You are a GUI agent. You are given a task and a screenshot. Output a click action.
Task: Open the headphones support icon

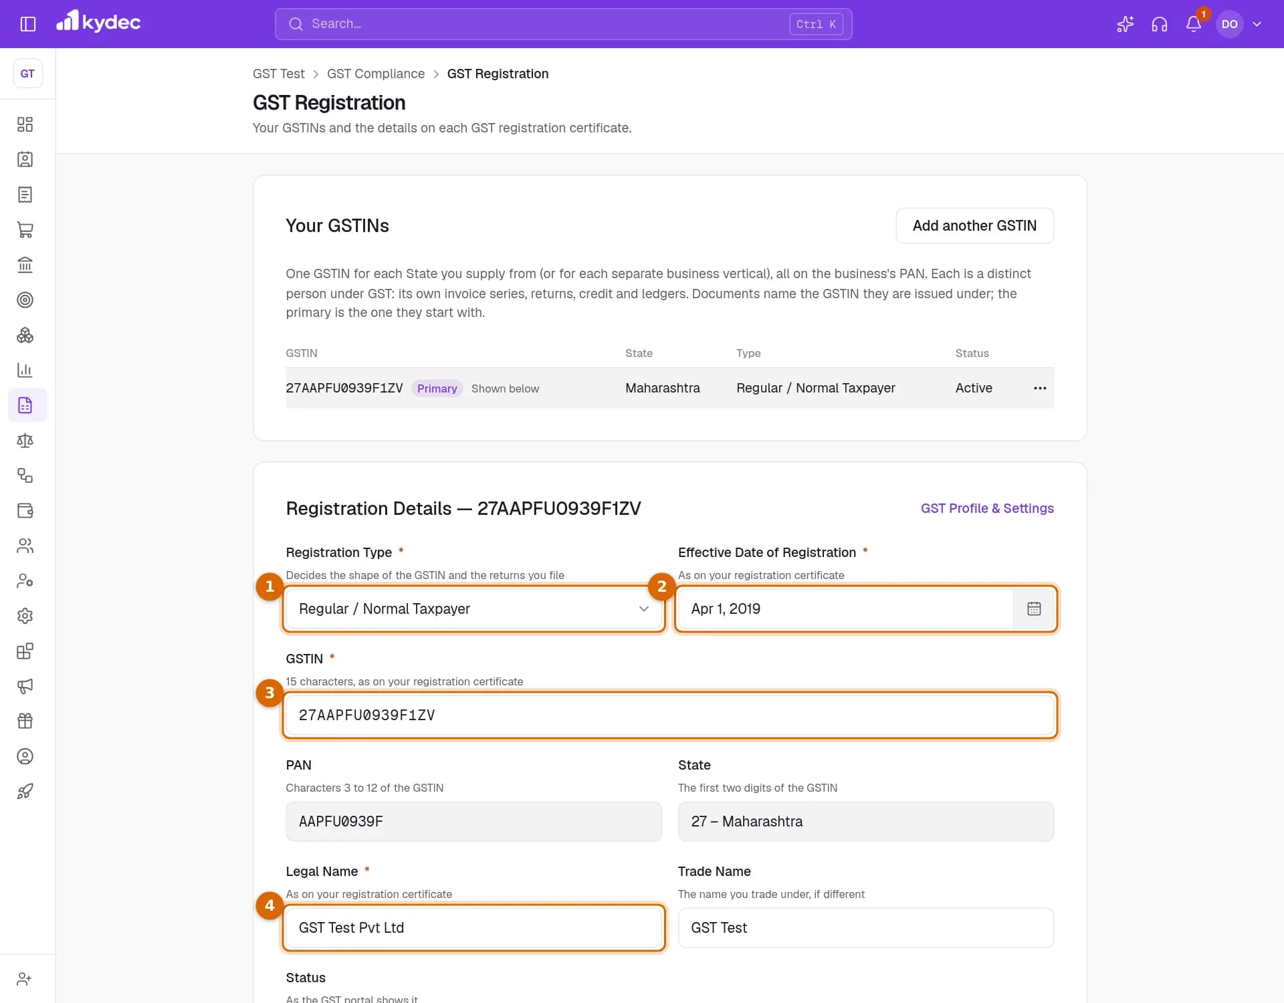1159,24
